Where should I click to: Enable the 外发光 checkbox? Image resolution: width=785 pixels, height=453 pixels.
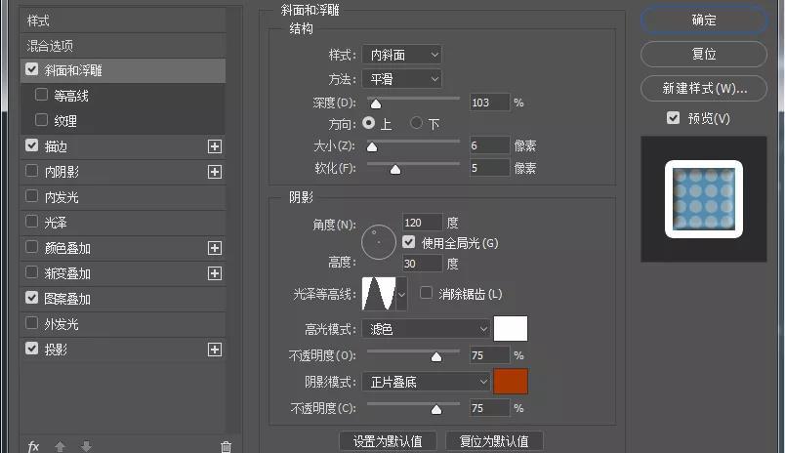click(x=31, y=323)
